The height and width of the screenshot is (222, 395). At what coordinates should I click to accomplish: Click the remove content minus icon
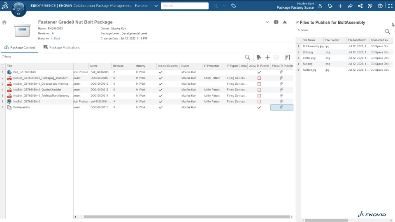coord(276,58)
